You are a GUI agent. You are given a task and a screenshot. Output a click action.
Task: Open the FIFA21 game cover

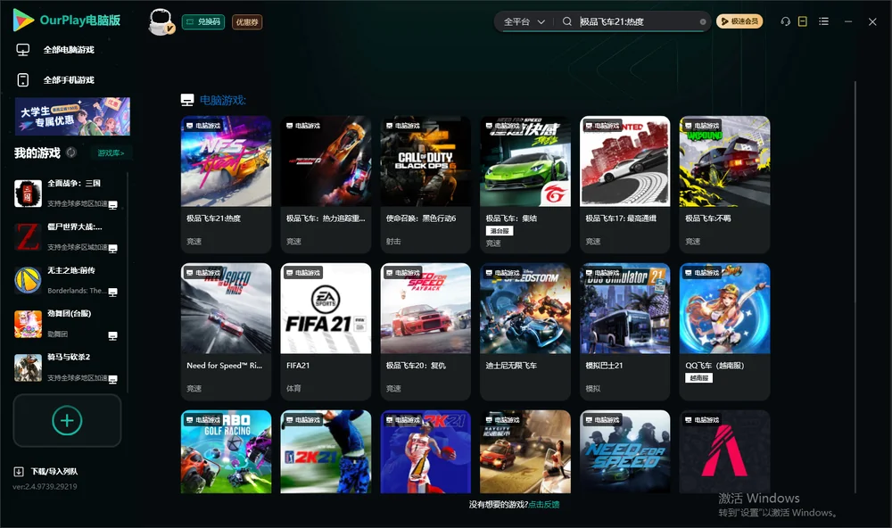point(326,309)
